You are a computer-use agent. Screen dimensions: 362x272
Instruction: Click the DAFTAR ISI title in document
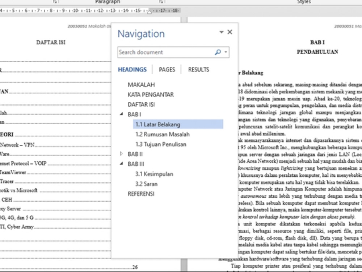click(x=51, y=42)
